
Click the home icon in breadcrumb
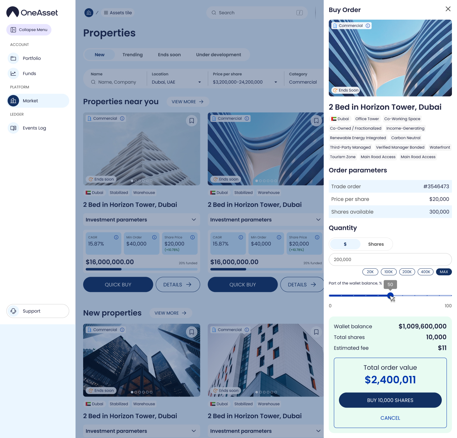89,13
